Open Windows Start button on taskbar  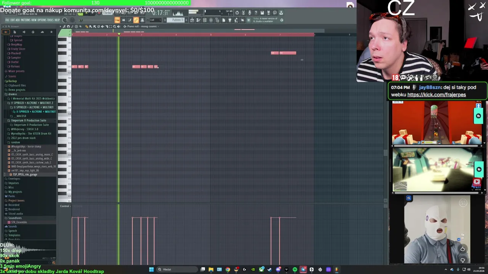(151, 269)
